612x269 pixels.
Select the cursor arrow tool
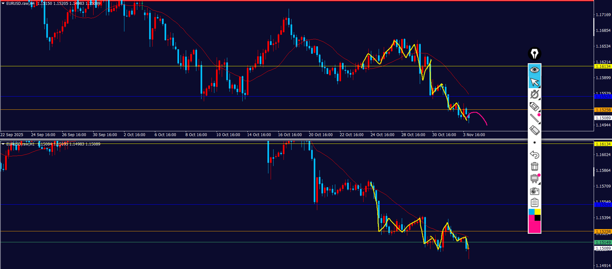pos(534,82)
